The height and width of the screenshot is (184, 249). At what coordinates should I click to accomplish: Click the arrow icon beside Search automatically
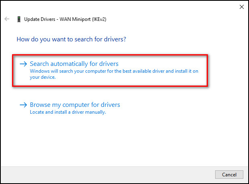tap(23, 64)
